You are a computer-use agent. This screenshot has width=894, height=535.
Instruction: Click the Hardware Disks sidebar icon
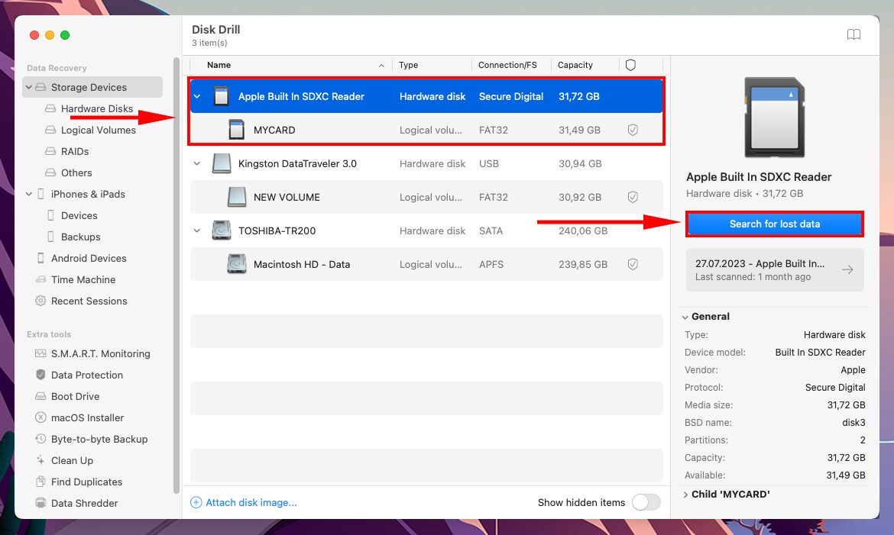(x=50, y=108)
